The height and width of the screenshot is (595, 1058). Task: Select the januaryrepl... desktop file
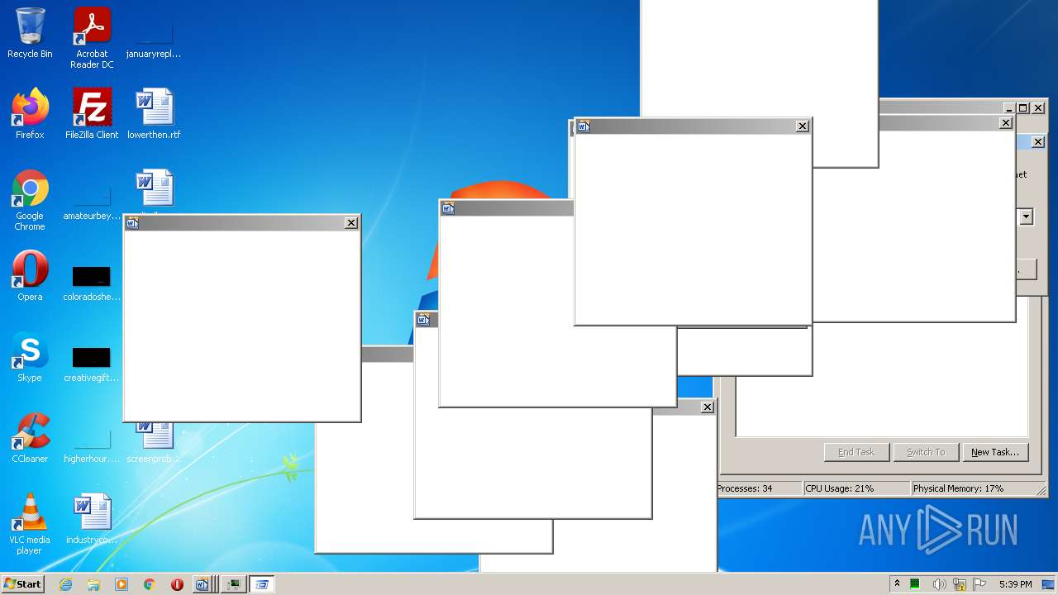(154, 38)
